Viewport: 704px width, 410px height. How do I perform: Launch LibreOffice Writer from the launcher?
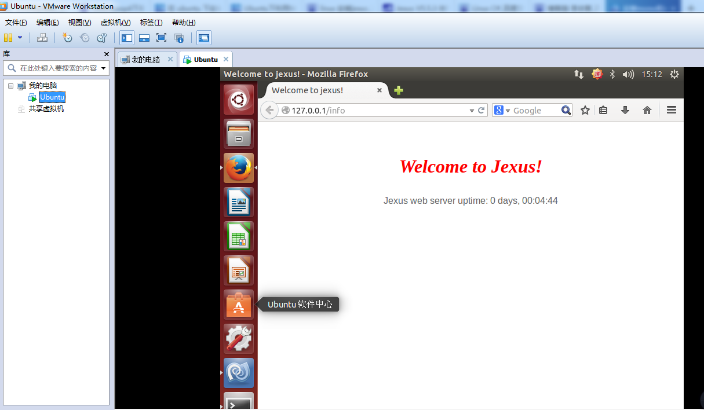pos(239,202)
